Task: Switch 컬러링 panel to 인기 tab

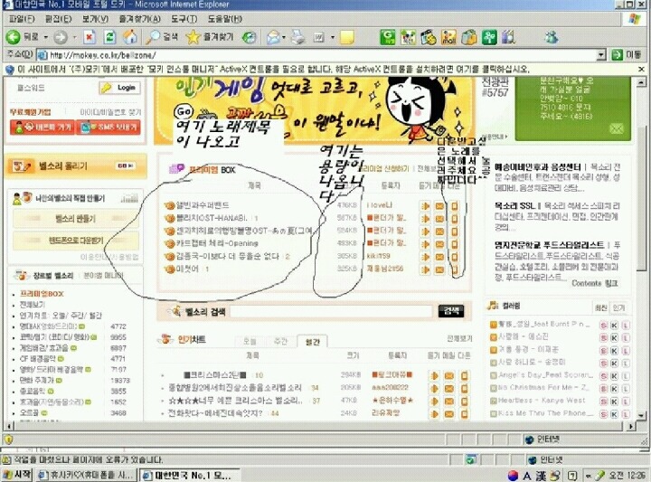Action: coord(618,307)
